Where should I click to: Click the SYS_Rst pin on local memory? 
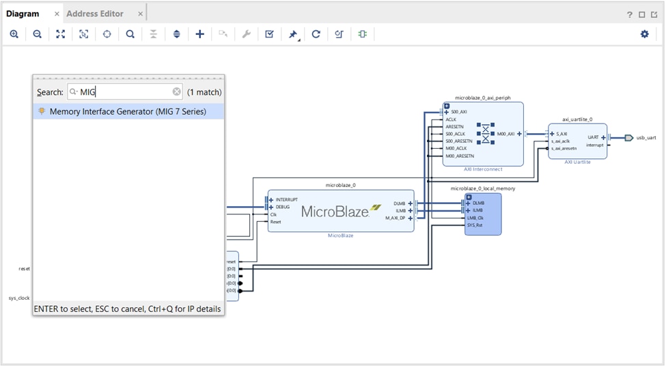(475, 225)
